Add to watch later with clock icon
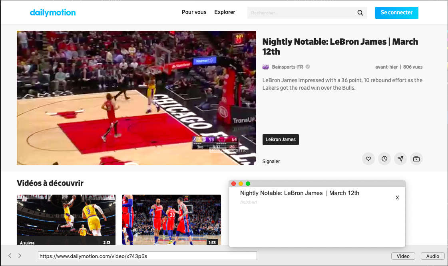 (x=384, y=159)
